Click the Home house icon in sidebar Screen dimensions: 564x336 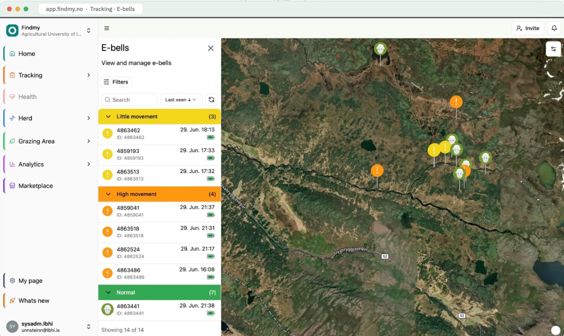point(12,54)
